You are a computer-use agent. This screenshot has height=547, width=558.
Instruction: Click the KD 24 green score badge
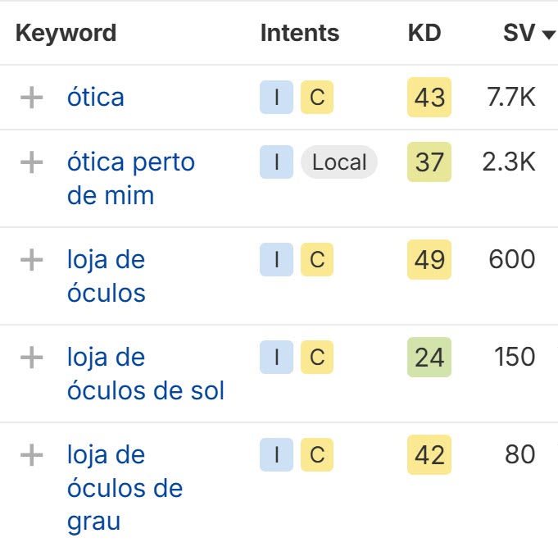[x=429, y=358]
